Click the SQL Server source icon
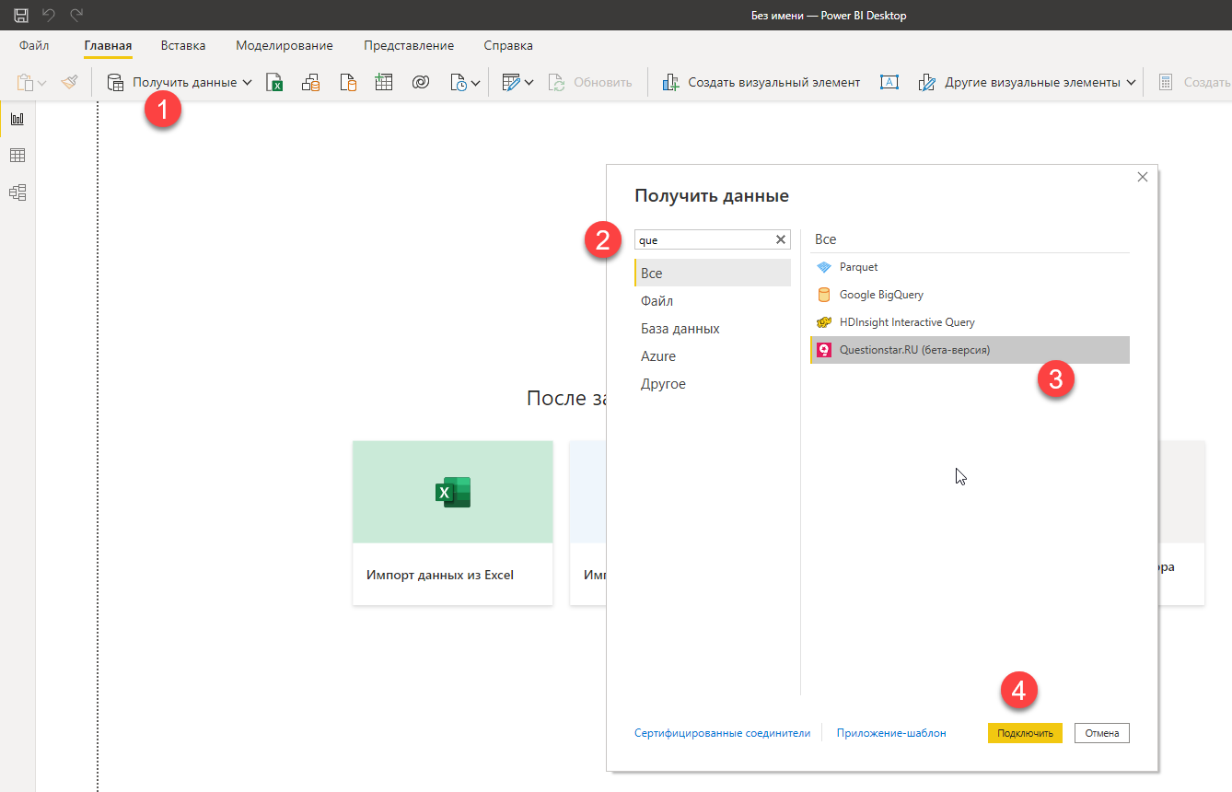 (x=348, y=83)
